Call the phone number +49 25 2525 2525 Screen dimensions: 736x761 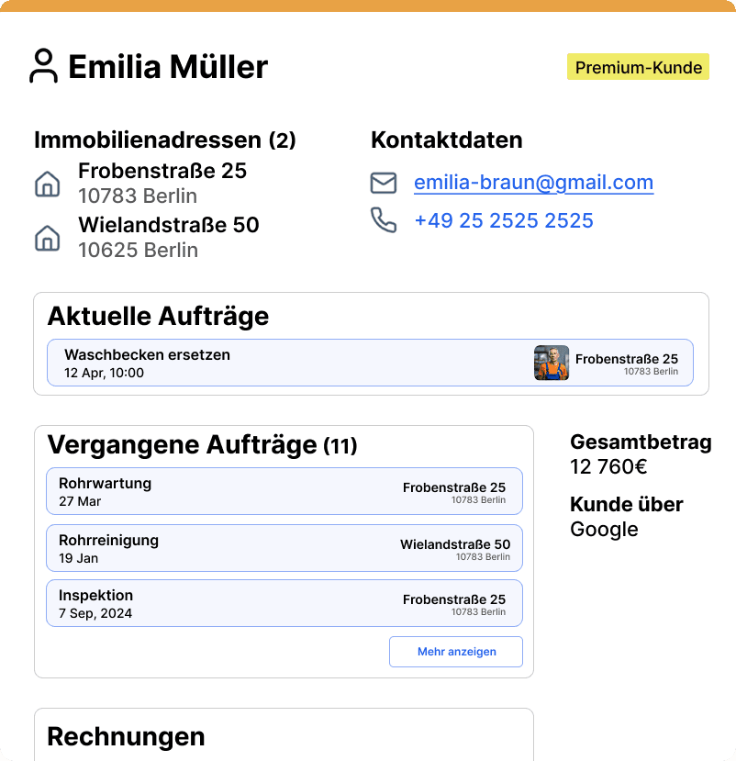504,220
